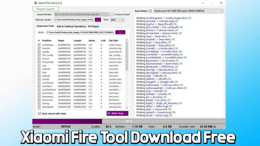Screen dimensions: 260x146
Task: Select the BTFM.bin file path cell
Action: 114,100
